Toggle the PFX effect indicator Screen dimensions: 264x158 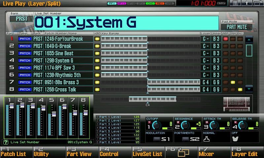click(x=112, y=3)
